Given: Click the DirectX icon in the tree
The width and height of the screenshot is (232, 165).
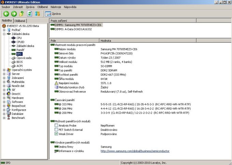Looking at the screenshot, I should pos(9,94).
